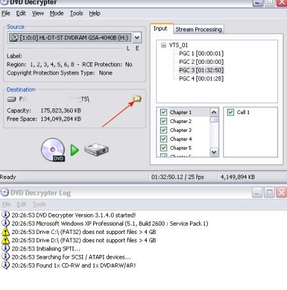This screenshot has height=290, width=287.
Task: Select PGC 1 [00:00:01] in tree
Action: (201, 54)
